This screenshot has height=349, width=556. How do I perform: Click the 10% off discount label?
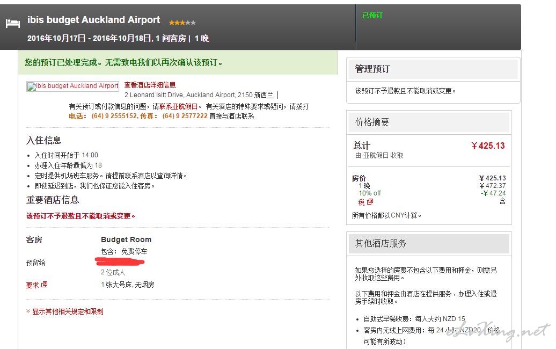(369, 193)
